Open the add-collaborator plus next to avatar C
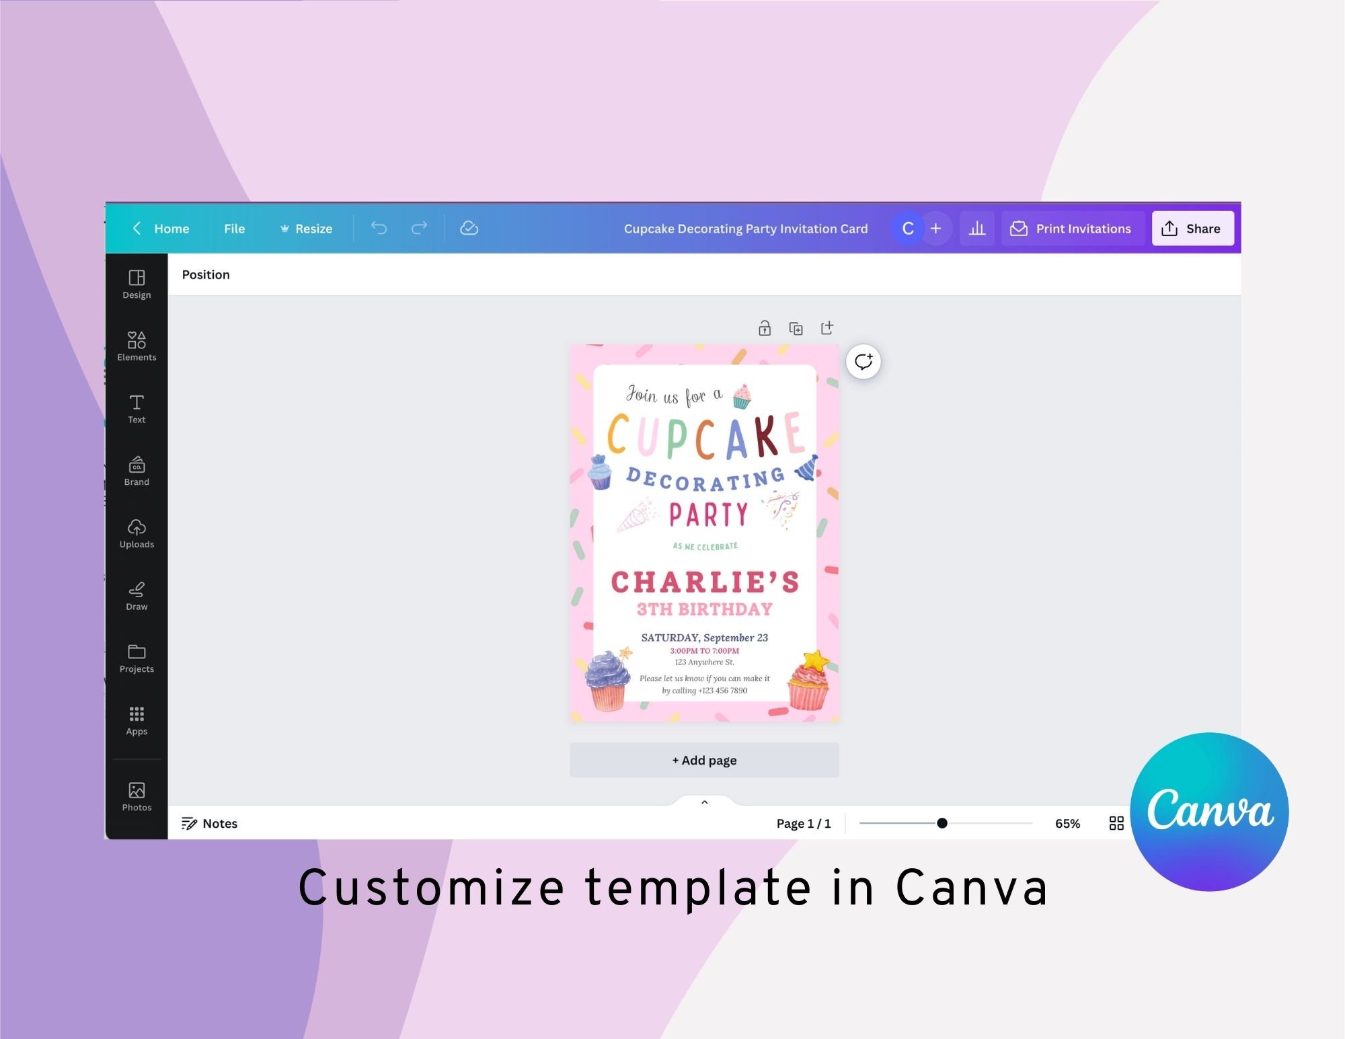The height and width of the screenshot is (1039, 1345). 935,229
